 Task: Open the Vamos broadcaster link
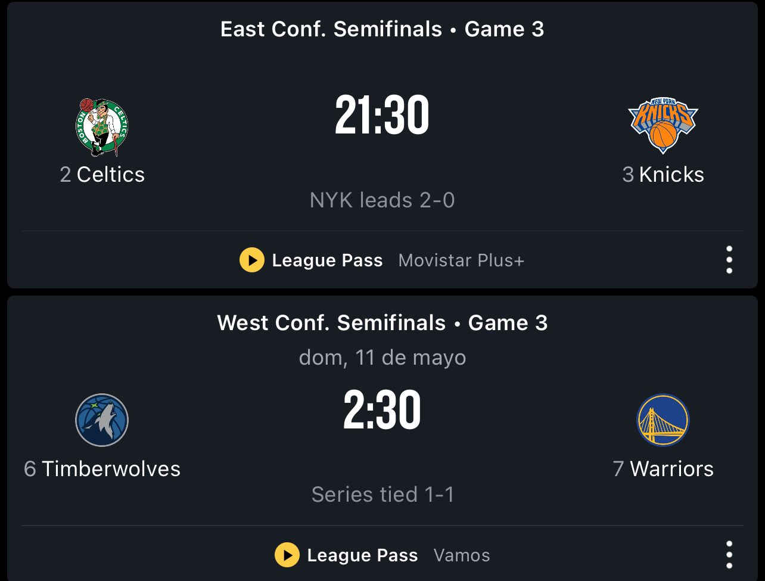click(462, 555)
